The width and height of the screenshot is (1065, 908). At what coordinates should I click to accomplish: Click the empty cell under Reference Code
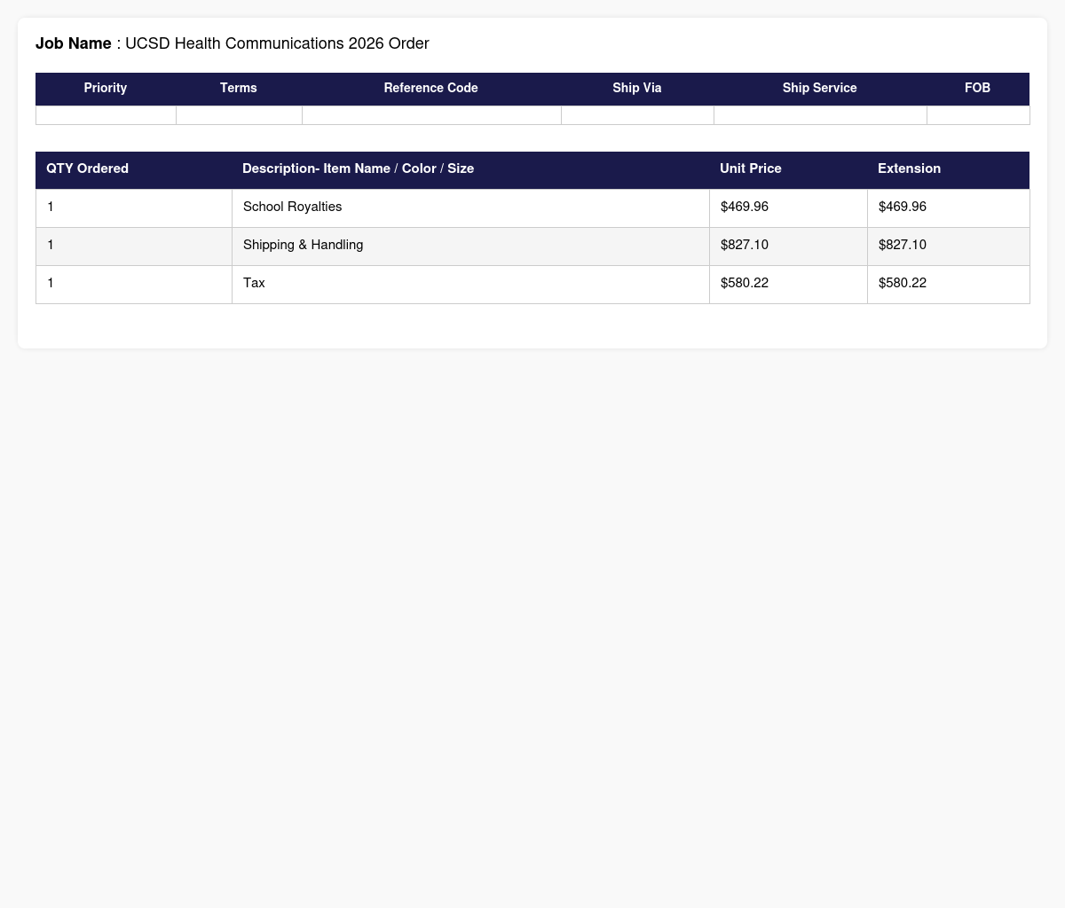431,115
